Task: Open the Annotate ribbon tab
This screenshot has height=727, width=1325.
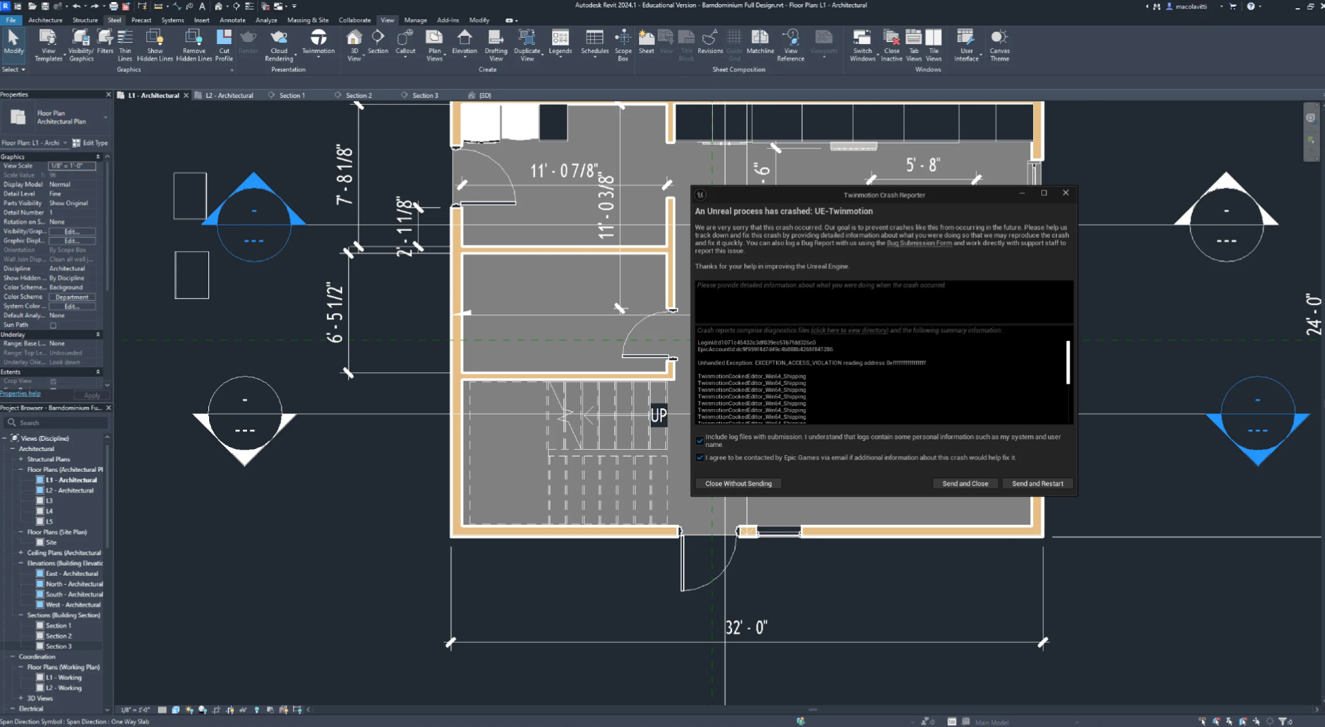Action: 233,20
